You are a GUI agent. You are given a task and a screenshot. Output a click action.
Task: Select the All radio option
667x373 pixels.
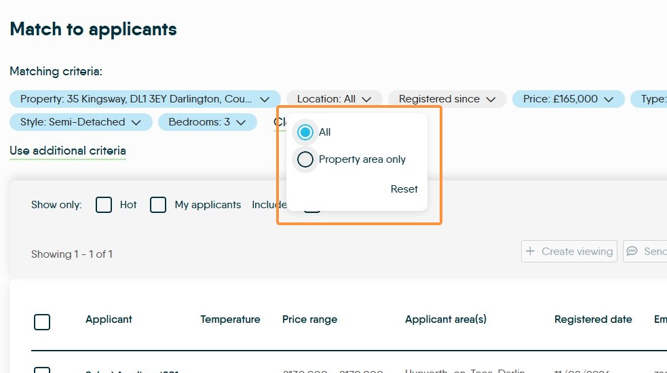[x=305, y=132]
